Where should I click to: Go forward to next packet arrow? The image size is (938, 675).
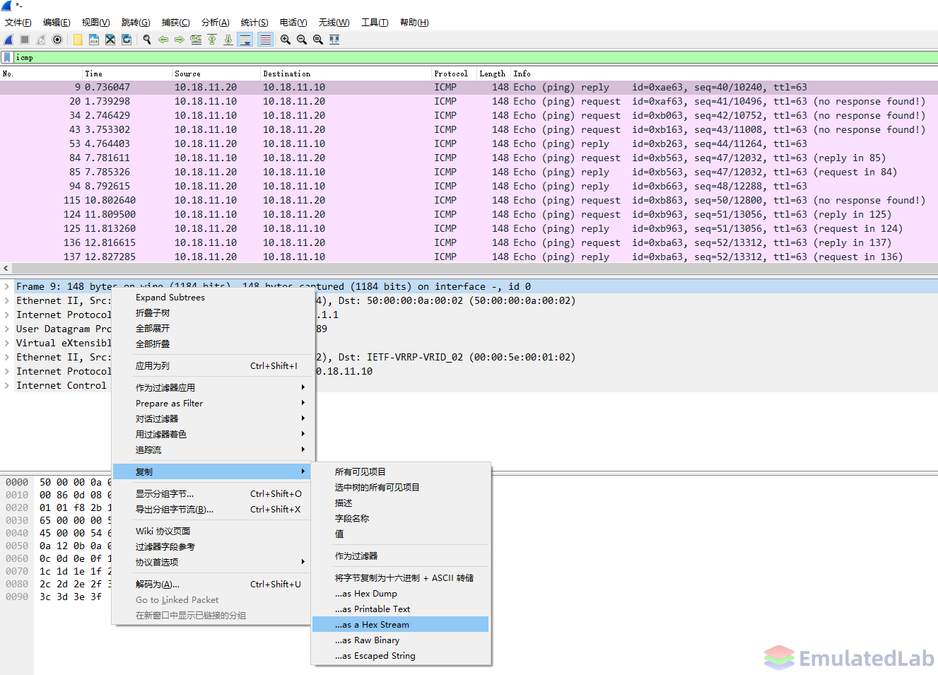coord(180,40)
